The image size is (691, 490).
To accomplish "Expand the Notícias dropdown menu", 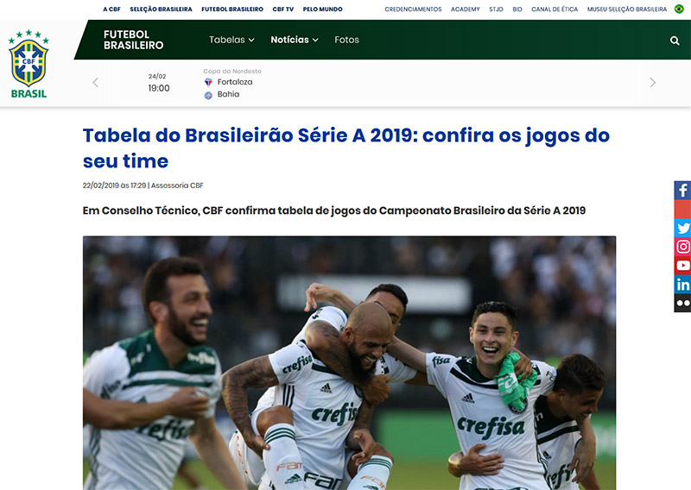I will click(295, 40).
